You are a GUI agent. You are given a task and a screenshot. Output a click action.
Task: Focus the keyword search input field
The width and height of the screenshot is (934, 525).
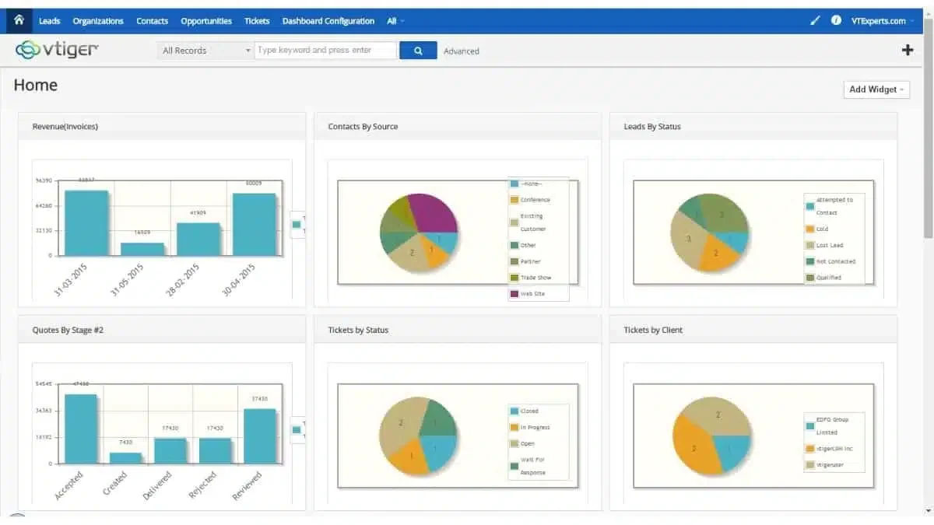pos(325,51)
